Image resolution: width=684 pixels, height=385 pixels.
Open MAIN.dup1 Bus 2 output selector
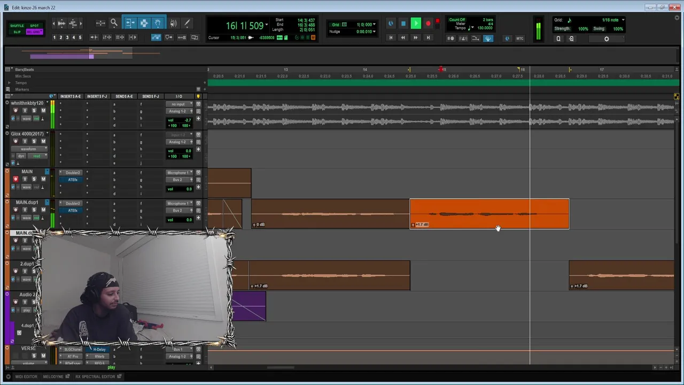[178, 210]
